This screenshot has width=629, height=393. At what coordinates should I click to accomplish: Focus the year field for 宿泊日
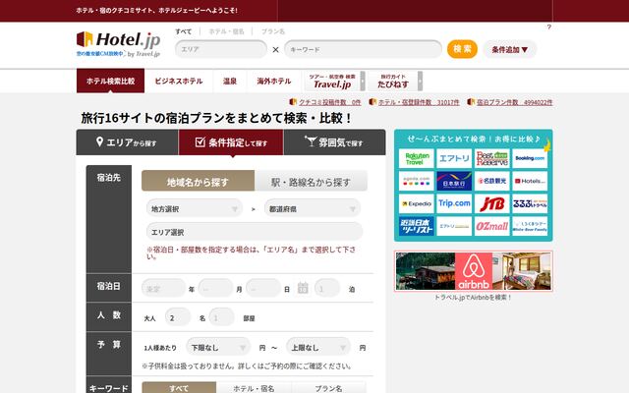(x=164, y=288)
